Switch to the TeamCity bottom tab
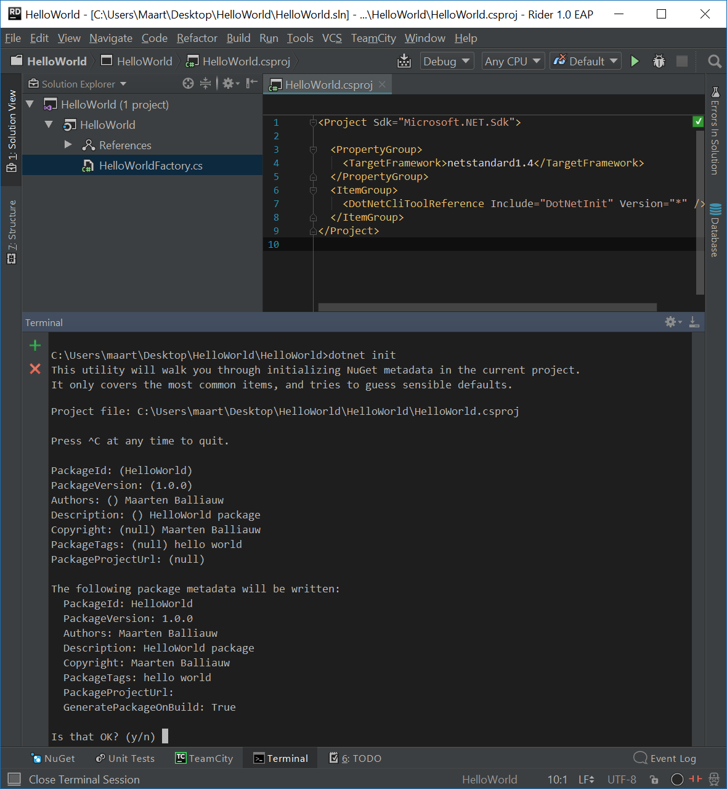The width and height of the screenshot is (727, 789). click(x=204, y=758)
